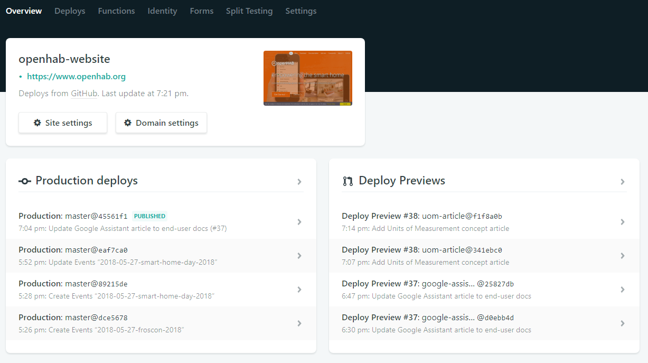Expand the Deploy Previews header chevron
The width and height of the screenshot is (648, 363).
(623, 182)
